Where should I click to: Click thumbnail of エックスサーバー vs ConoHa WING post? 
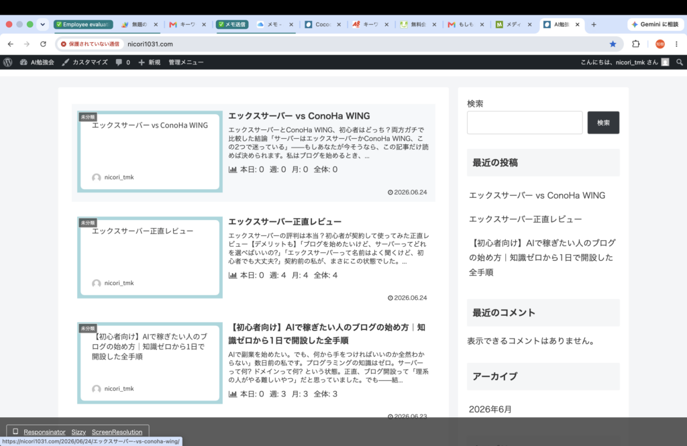click(150, 152)
